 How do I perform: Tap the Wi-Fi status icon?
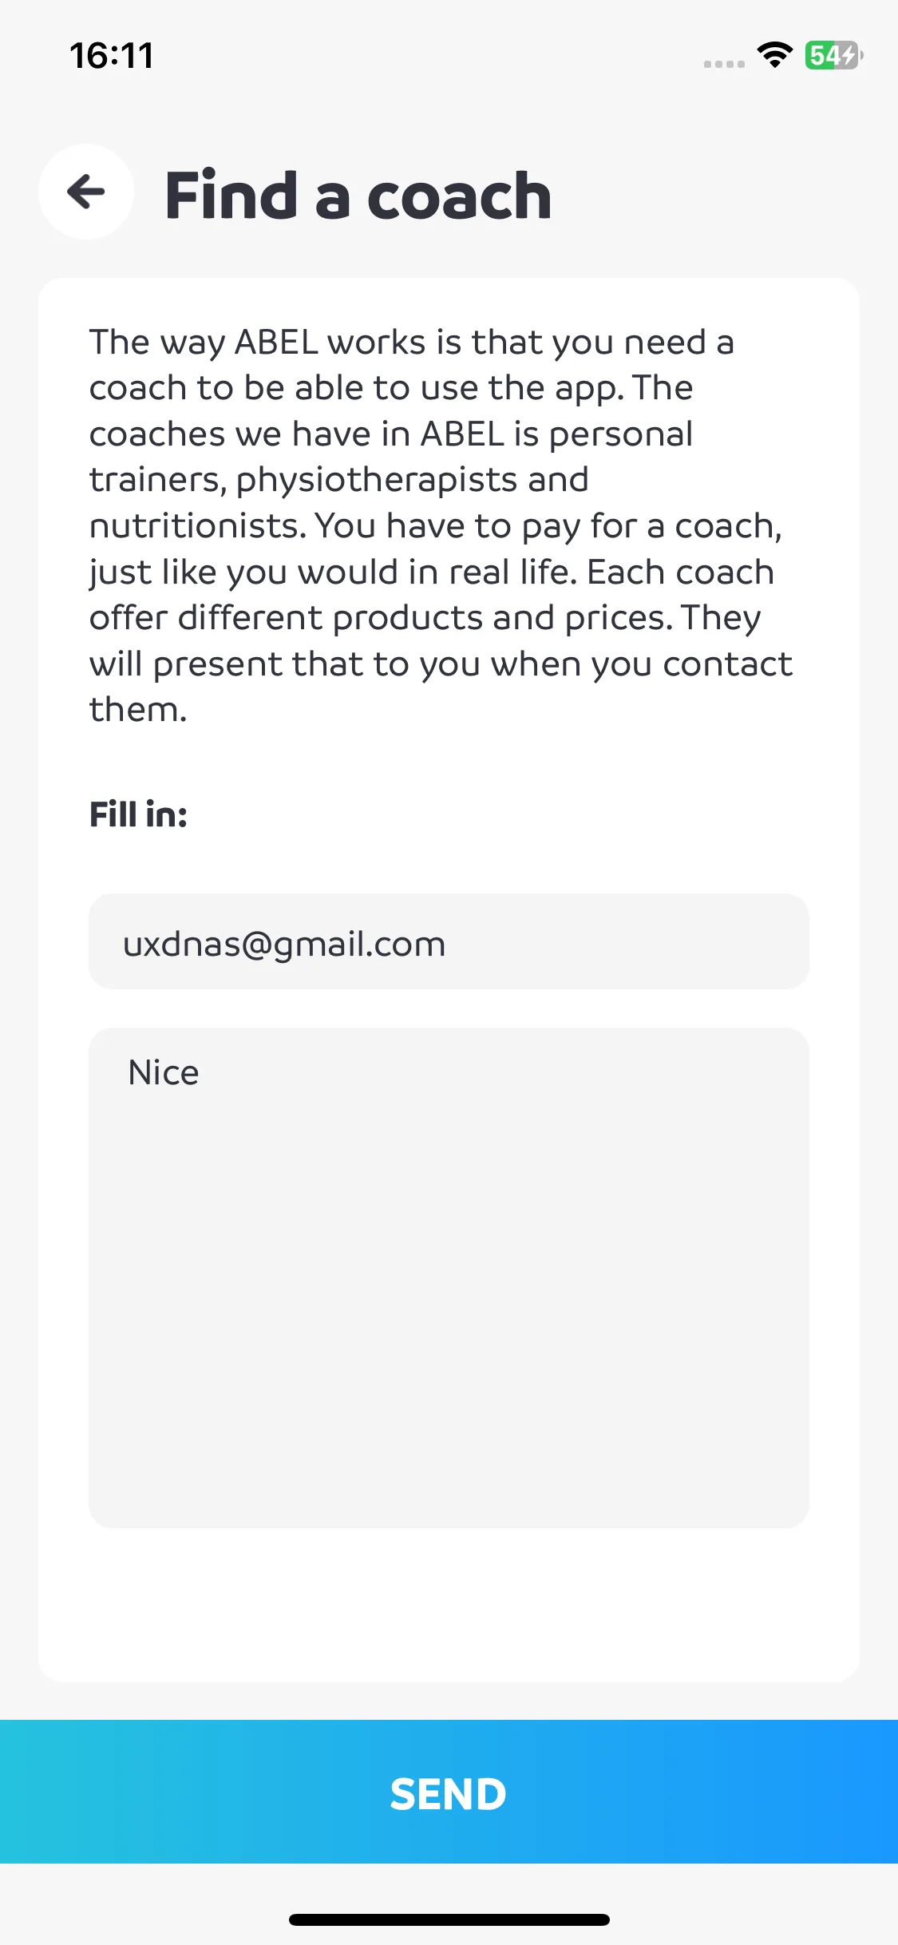click(x=774, y=55)
